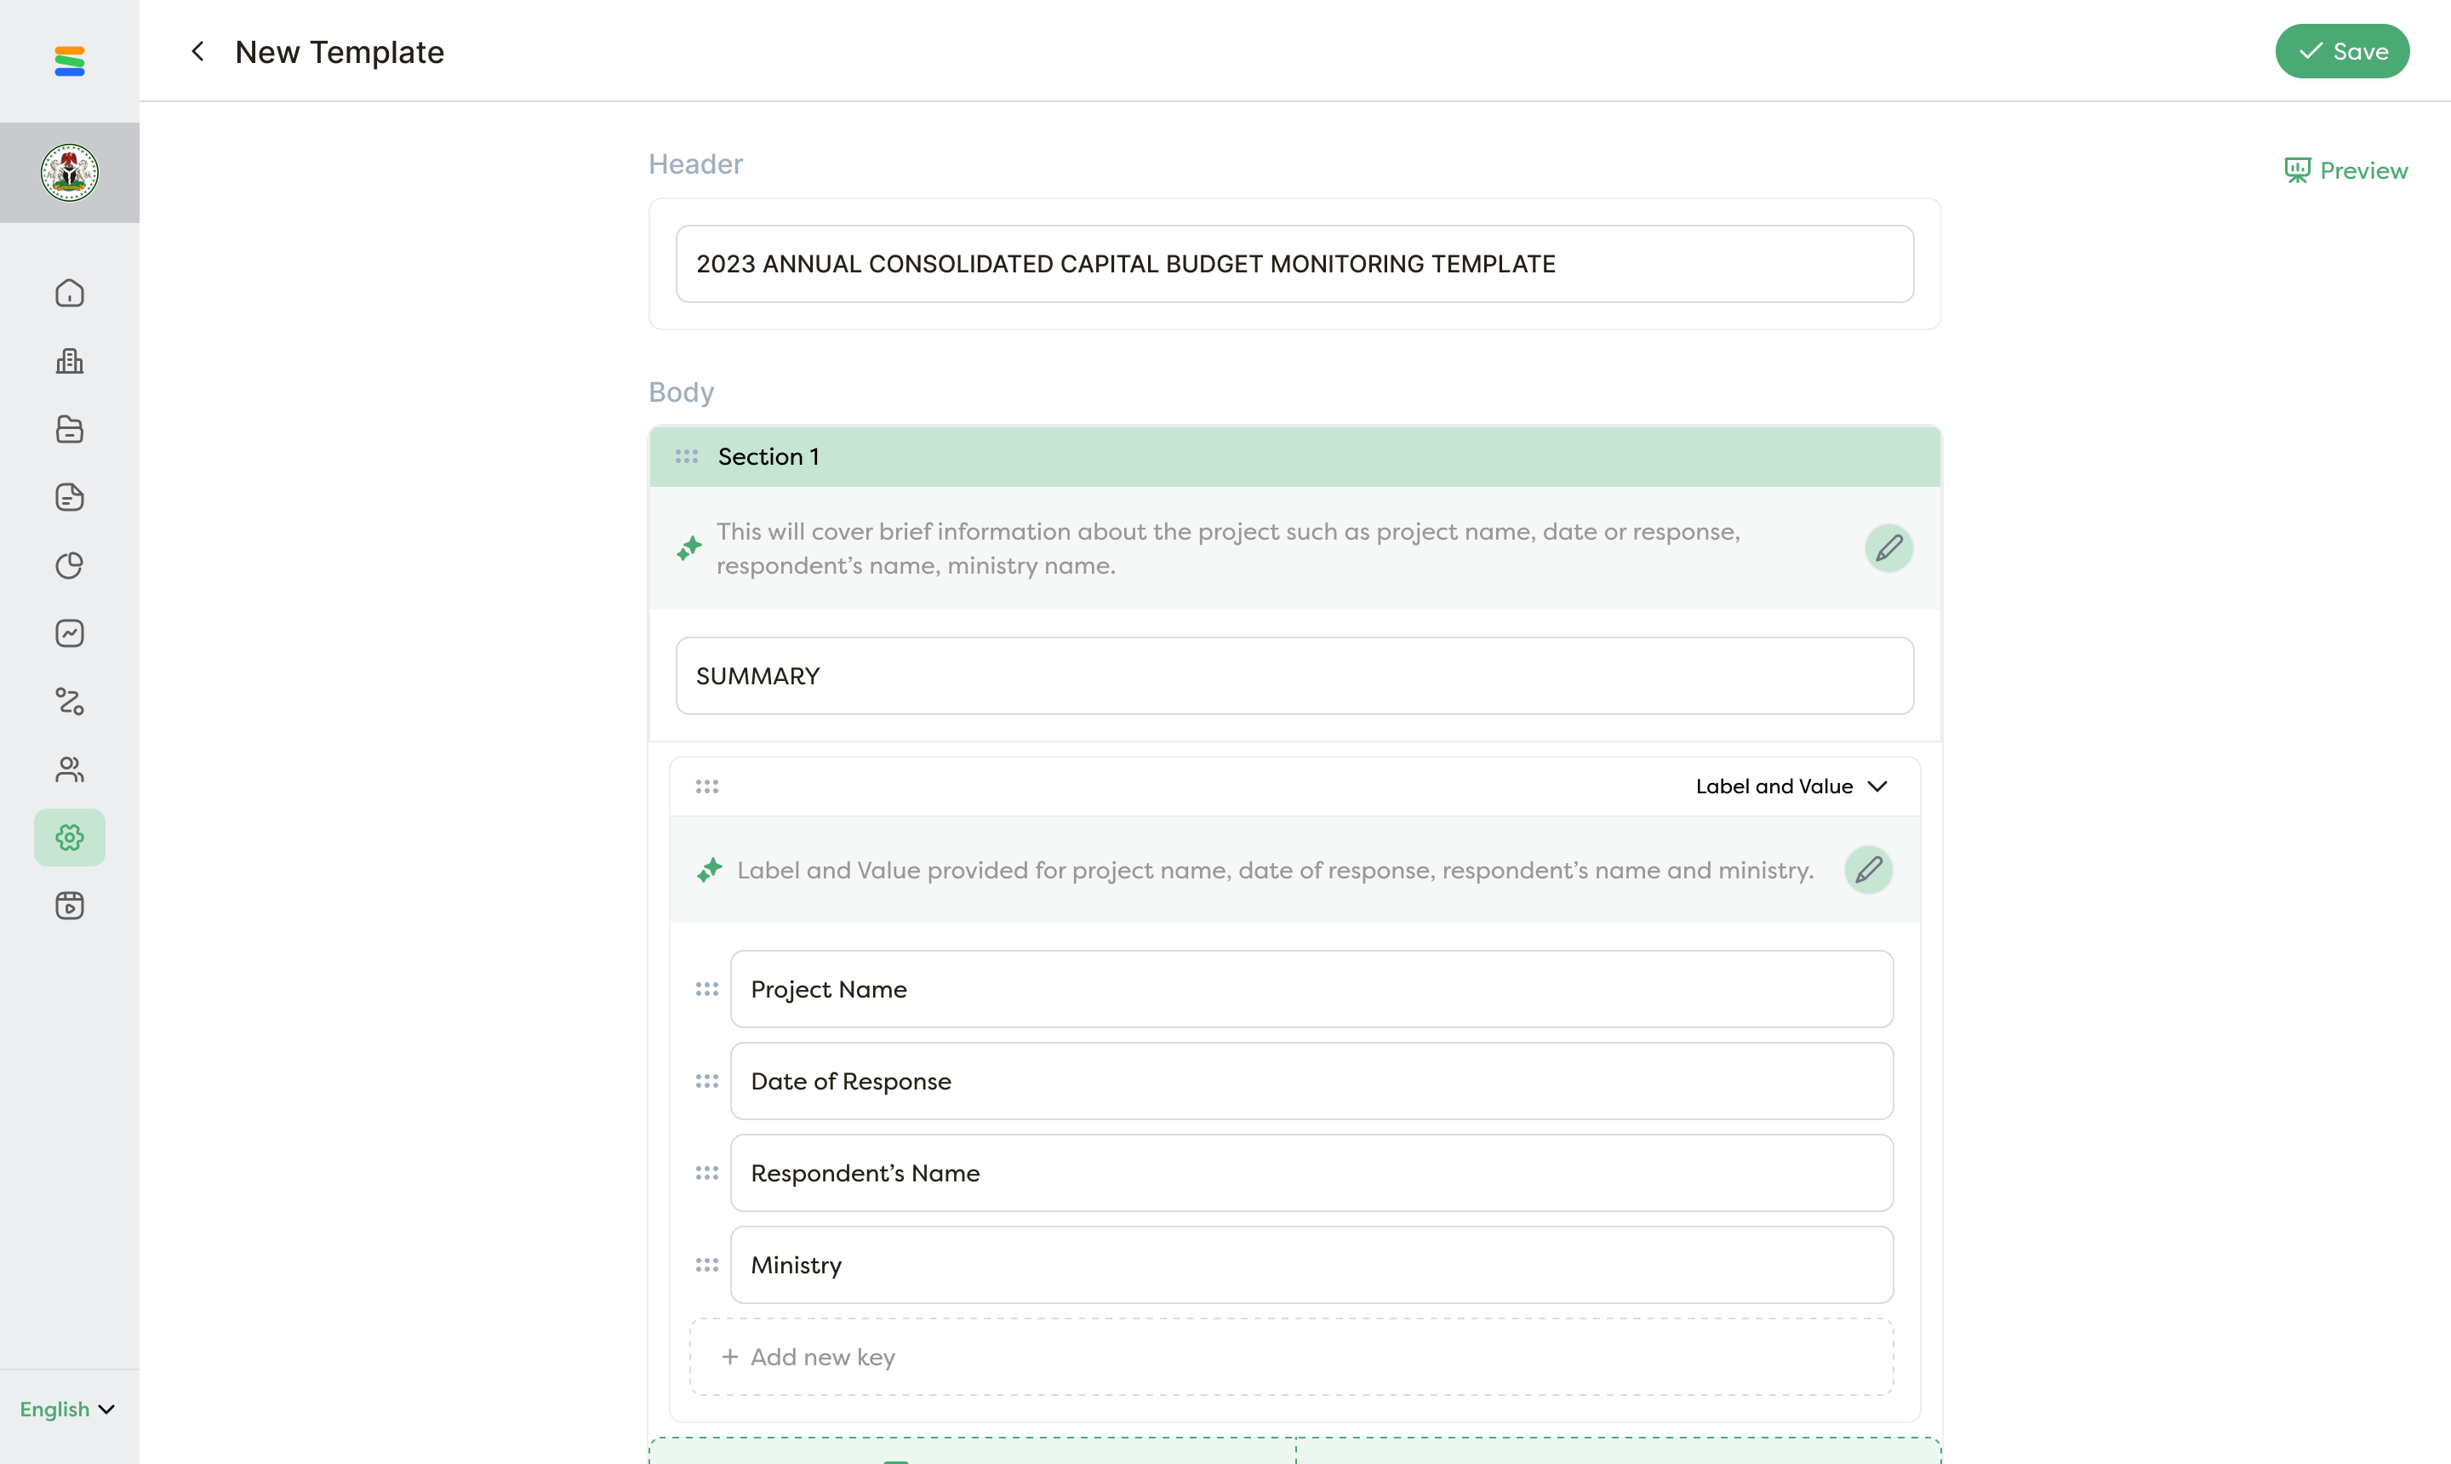The width and height of the screenshot is (2451, 1464).
Task: Open the pie chart reports icon
Action: click(69, 565)
